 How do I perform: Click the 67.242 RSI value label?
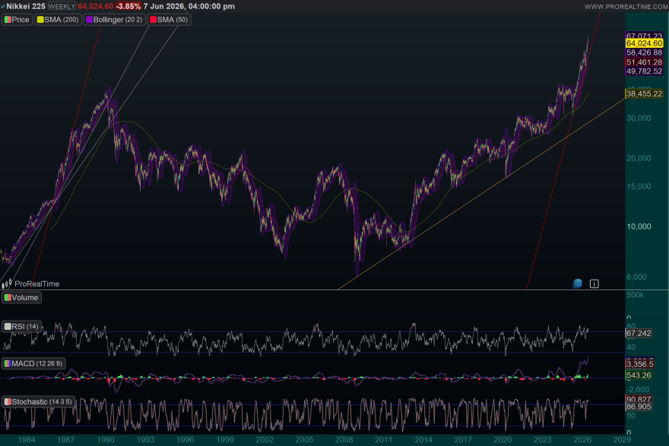pyautogui.click(x=639, y=333)
